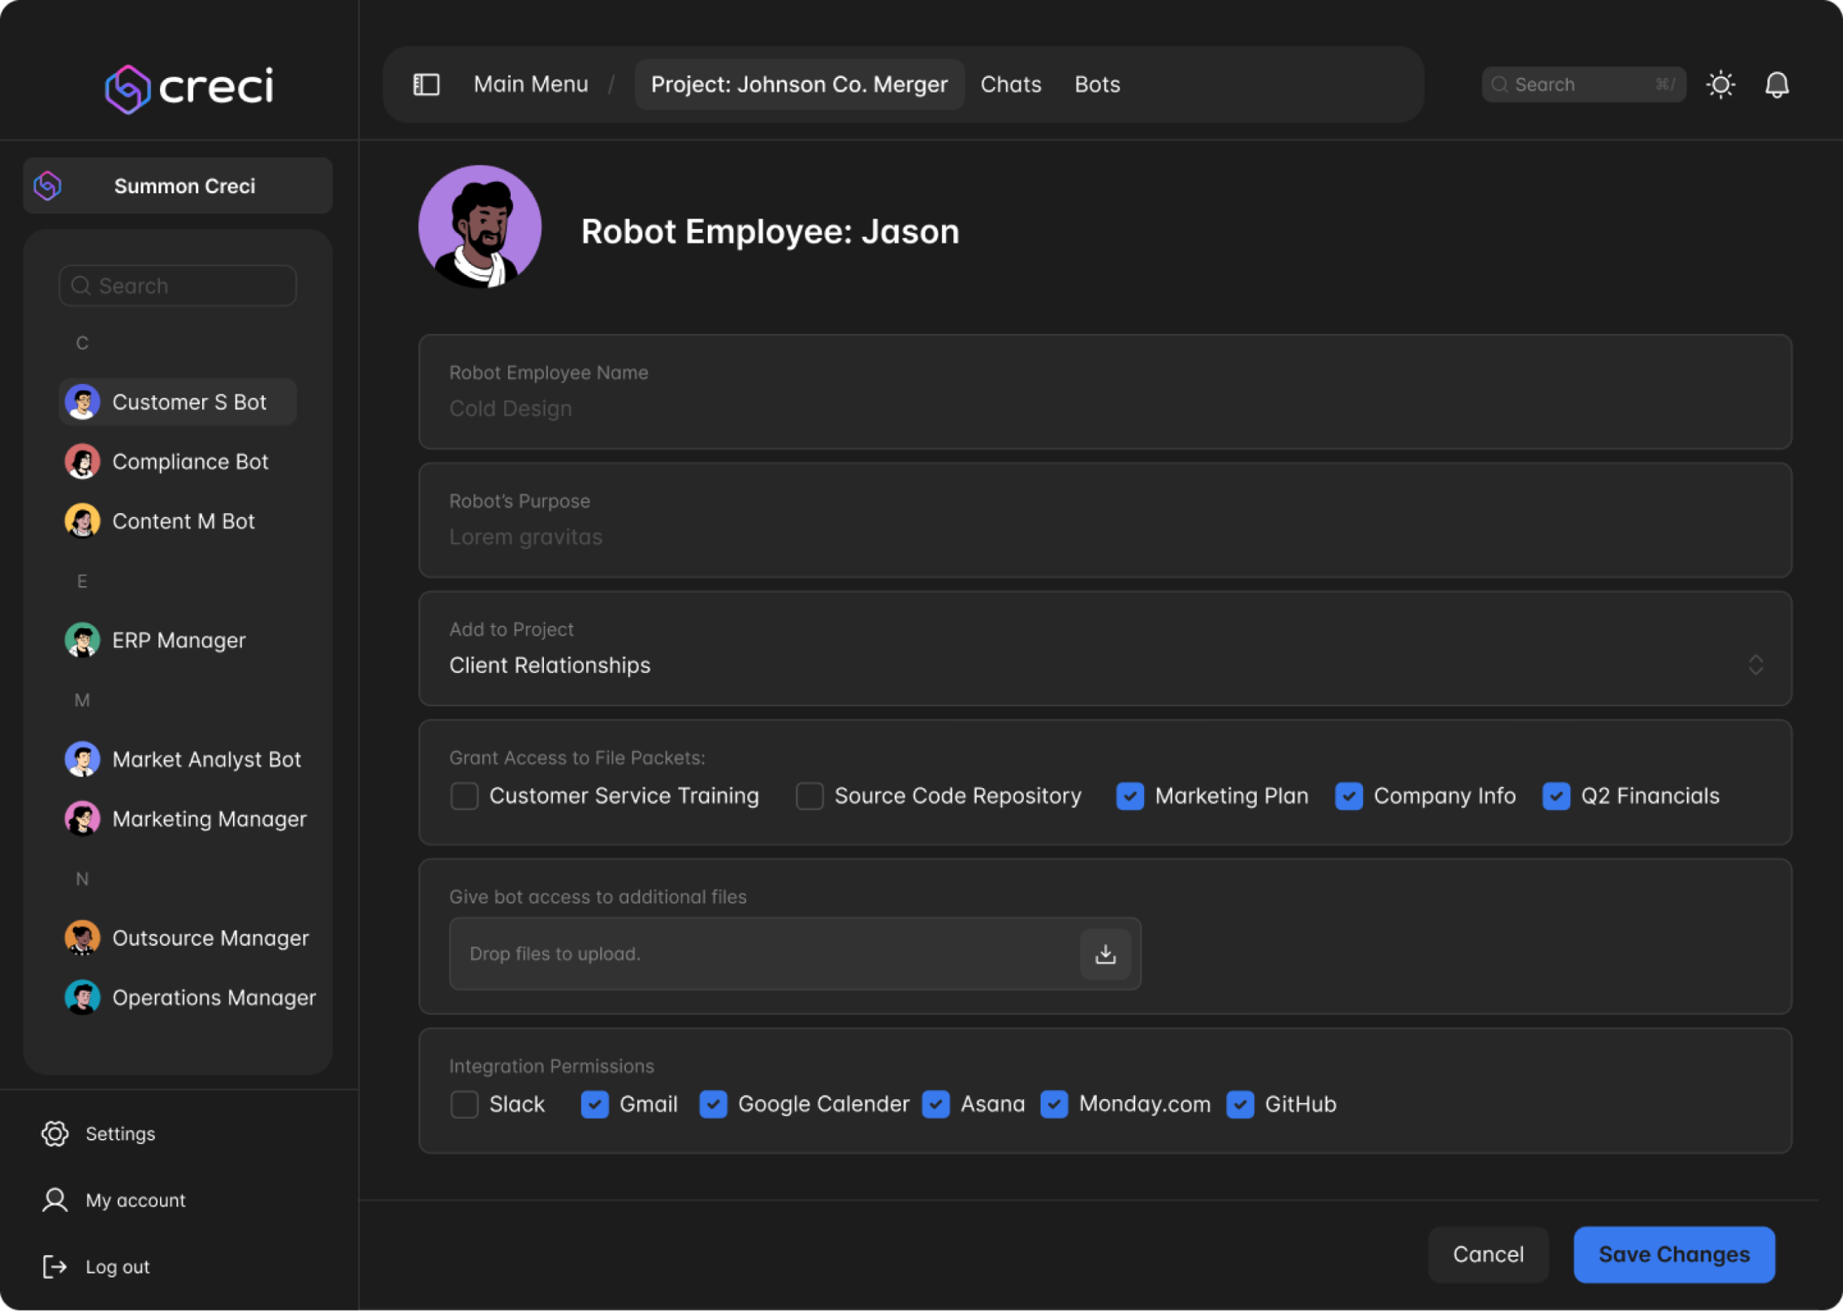
Task: Select the ERP Manager bot
Action: (x=179, y=640)
